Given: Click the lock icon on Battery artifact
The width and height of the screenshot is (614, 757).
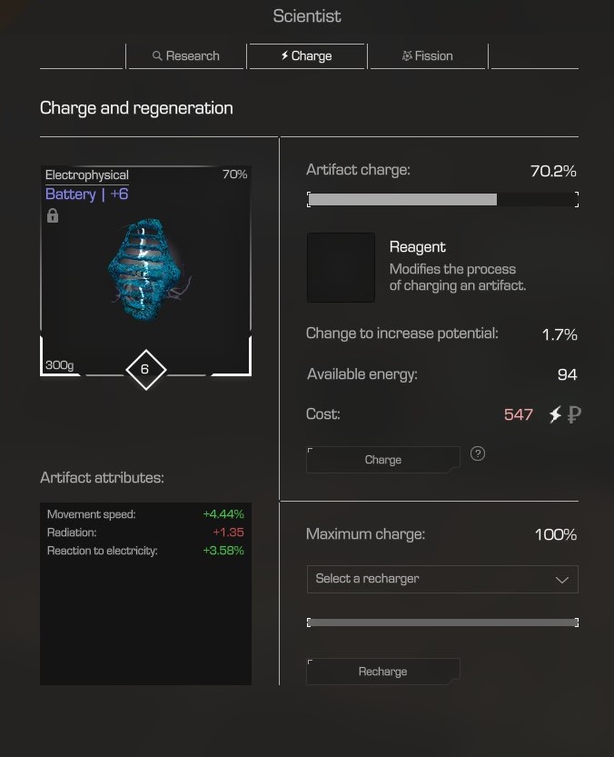Looking at the screenshot, I should coord(53,215).
